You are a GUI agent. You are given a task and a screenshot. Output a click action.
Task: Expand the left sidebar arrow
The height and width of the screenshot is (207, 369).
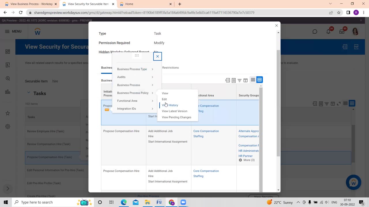(8, 189)
